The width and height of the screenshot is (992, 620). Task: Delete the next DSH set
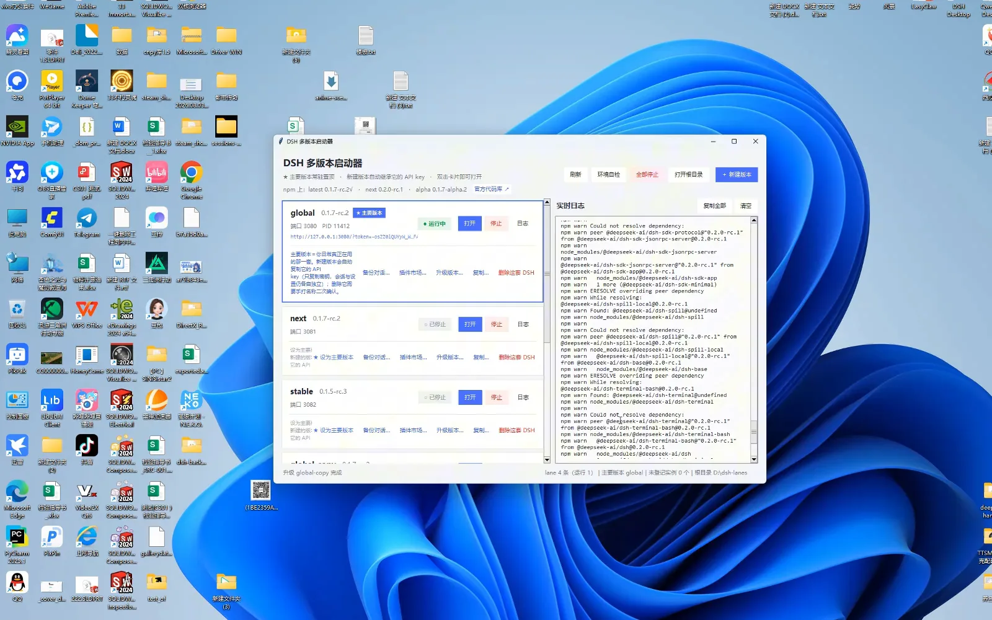point(516,358)
